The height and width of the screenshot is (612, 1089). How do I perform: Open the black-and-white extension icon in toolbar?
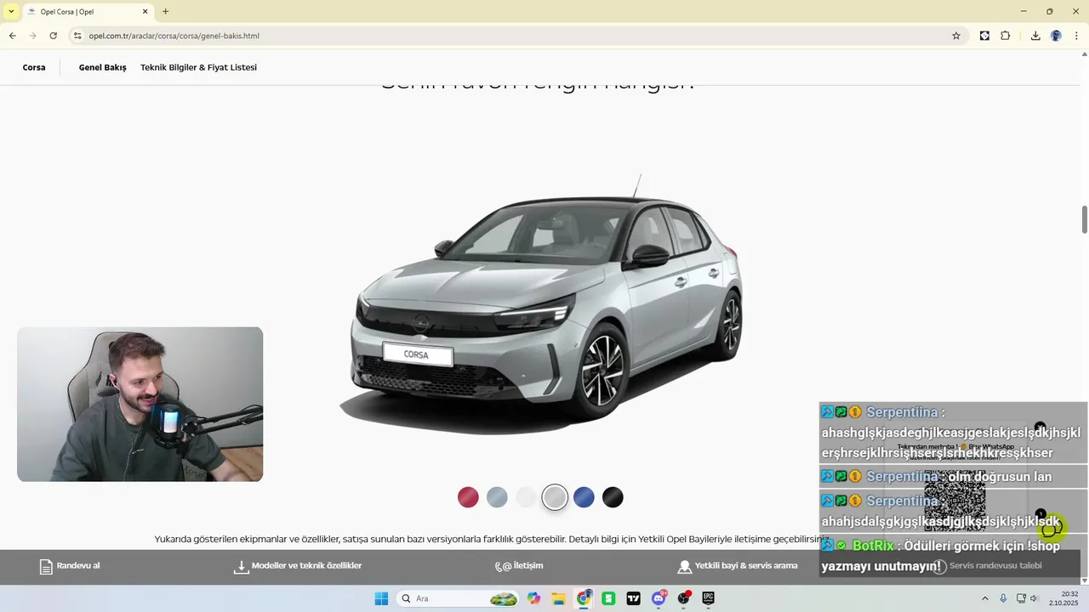point(984,36)
